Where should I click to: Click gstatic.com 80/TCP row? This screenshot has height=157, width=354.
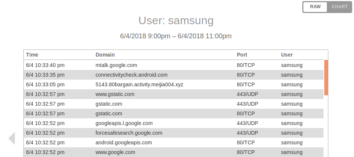click(109, 113)
